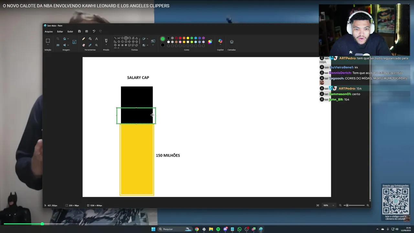This screenshot has height=233, width=414.
Task: Select the Pencil tool in Paint
Action: [x=83, y=39]
